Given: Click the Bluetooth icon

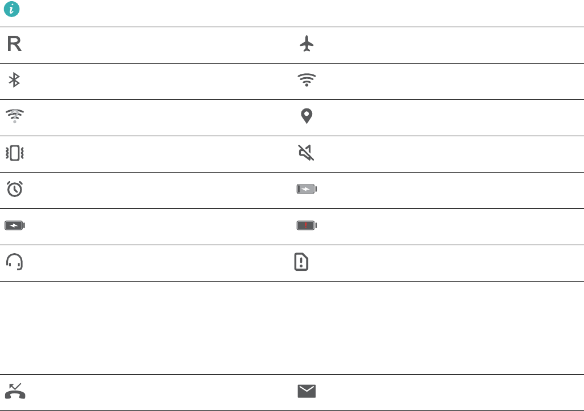Looking at the screenshot, I should pos(14,80).
